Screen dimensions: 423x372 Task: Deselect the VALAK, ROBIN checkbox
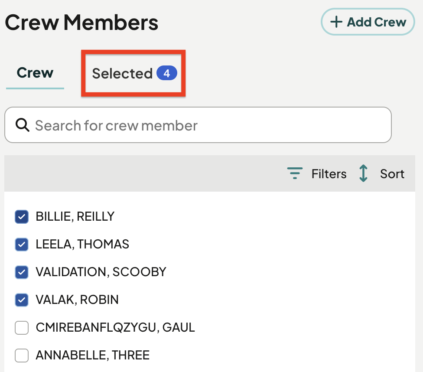point(22,300)
